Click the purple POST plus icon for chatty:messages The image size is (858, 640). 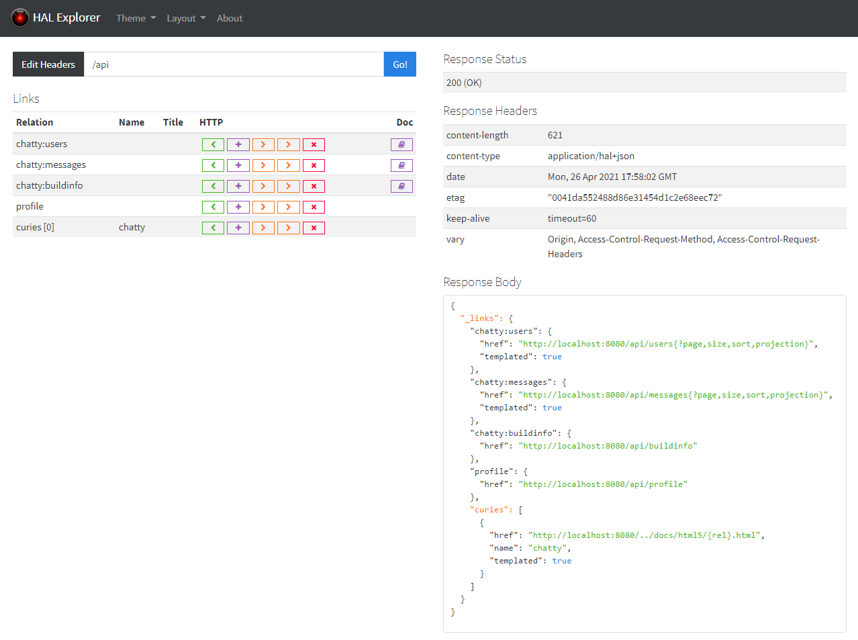click(x=238, y=165)
